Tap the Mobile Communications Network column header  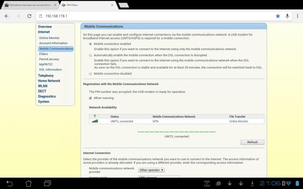tap(174, 117)
